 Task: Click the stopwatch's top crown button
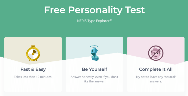pyautogui.click(x=33, y=46)
